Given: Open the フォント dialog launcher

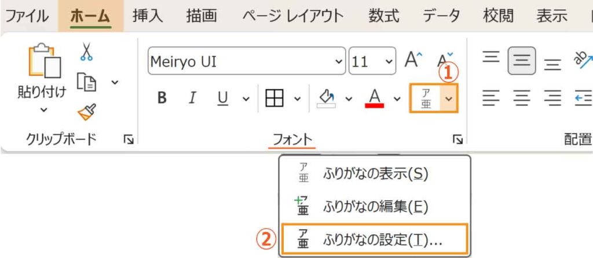Looking at the screenshot, I should point(458,141).
